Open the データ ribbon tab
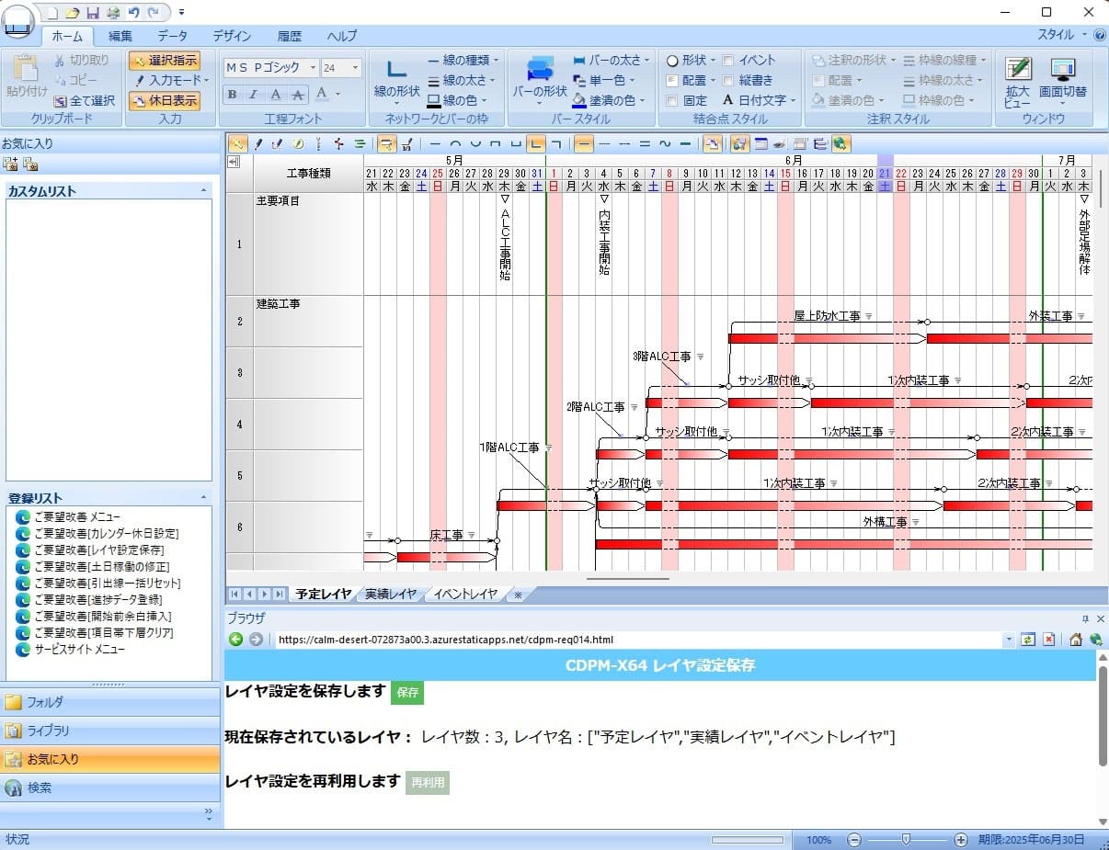The image size is (1109, 850). (172, 36)
